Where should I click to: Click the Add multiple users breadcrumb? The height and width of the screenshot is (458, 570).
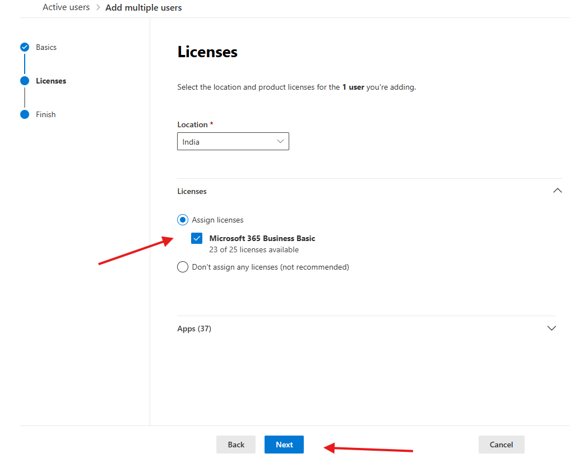coord(143,8)
